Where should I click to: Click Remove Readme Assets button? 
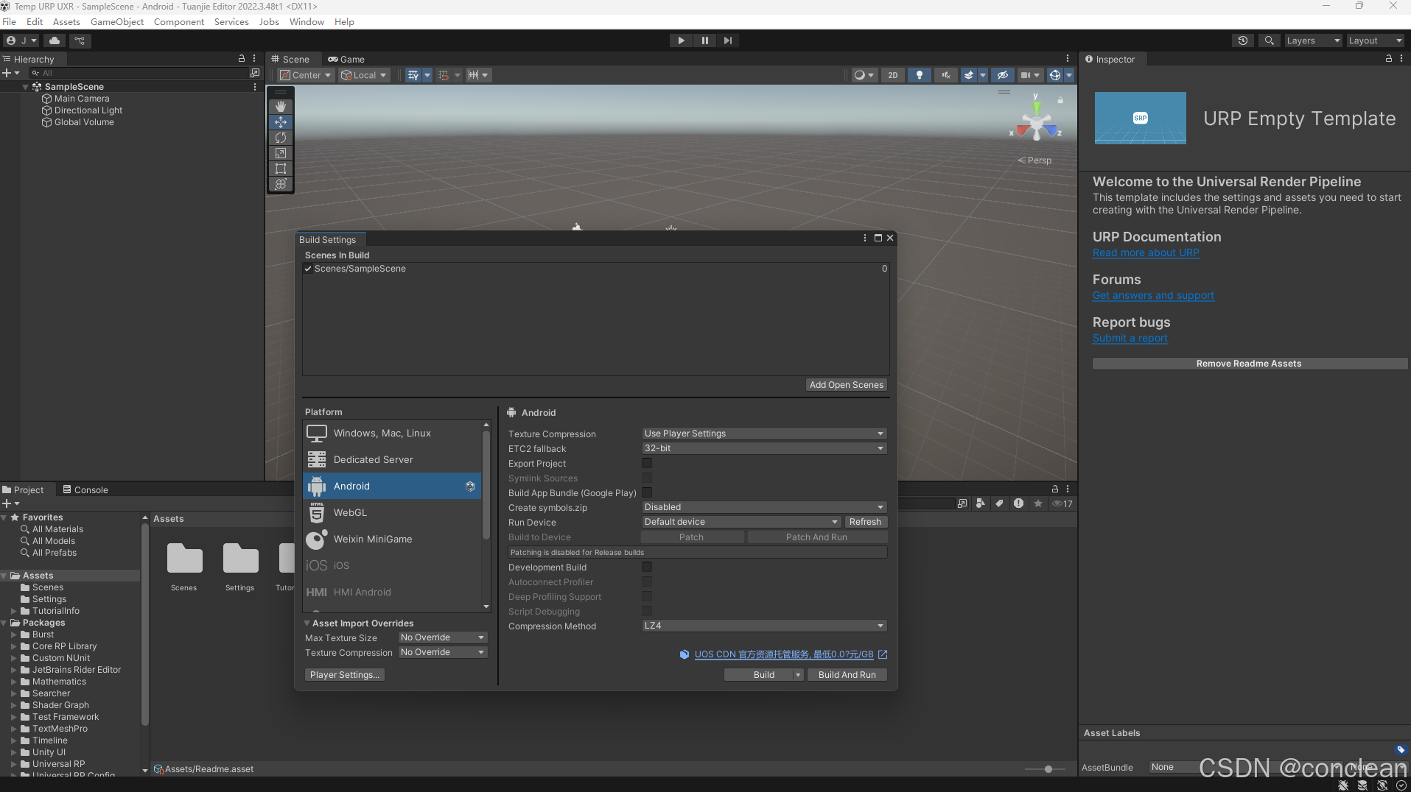pos(1249,364)
